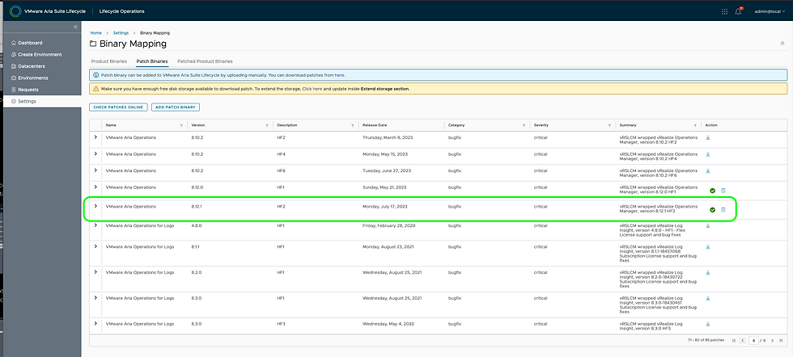Viewport: 793px width, 357px height.
Task: Download the Operations for Logs 8.2.0 patch
Action: click(x=708, y=273)
